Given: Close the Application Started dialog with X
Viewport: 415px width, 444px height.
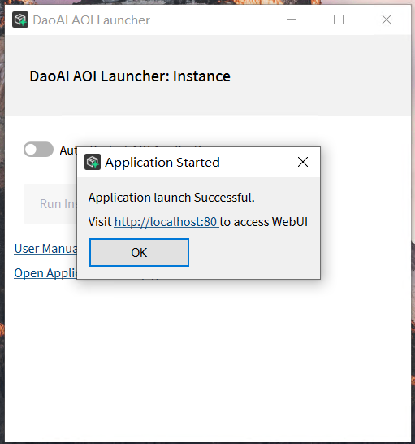Looking at the screenshot, I should tap(303, 162).
